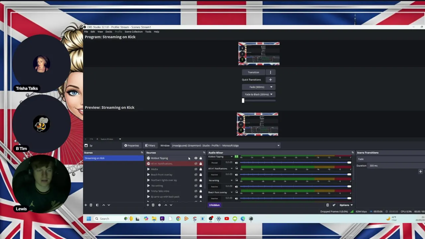The height and width of the screenshot is (239, 425).
Task: Hide the Kickbot Tipping source
Action: [196, 158]
